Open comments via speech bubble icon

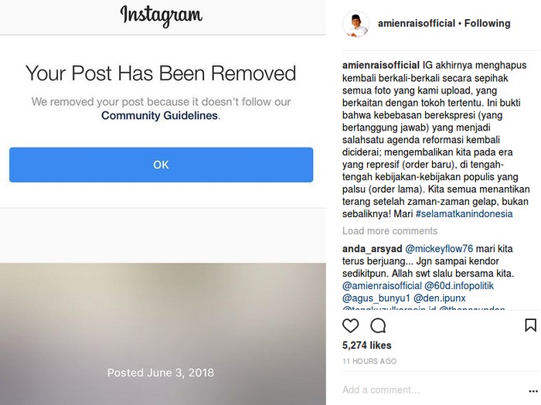tap(378, 325)
